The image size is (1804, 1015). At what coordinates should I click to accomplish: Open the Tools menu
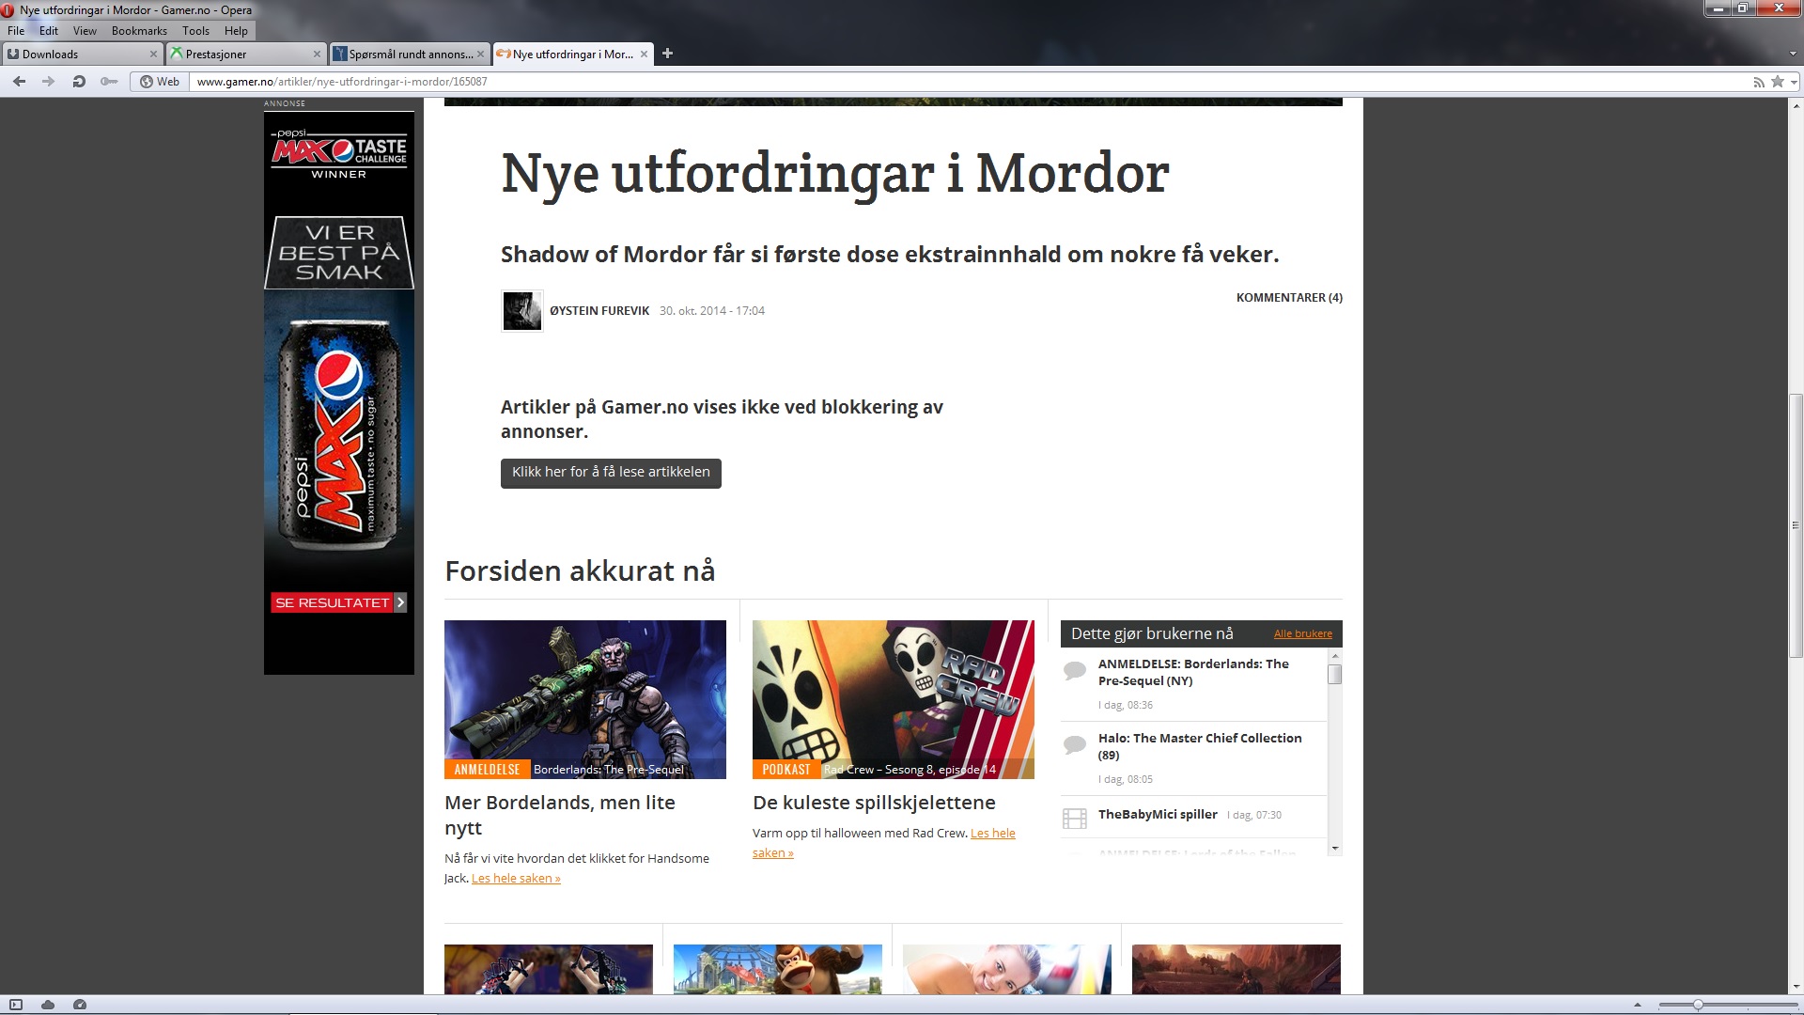pos(195,31)
